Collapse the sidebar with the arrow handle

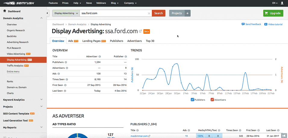[x=48, y=13]
